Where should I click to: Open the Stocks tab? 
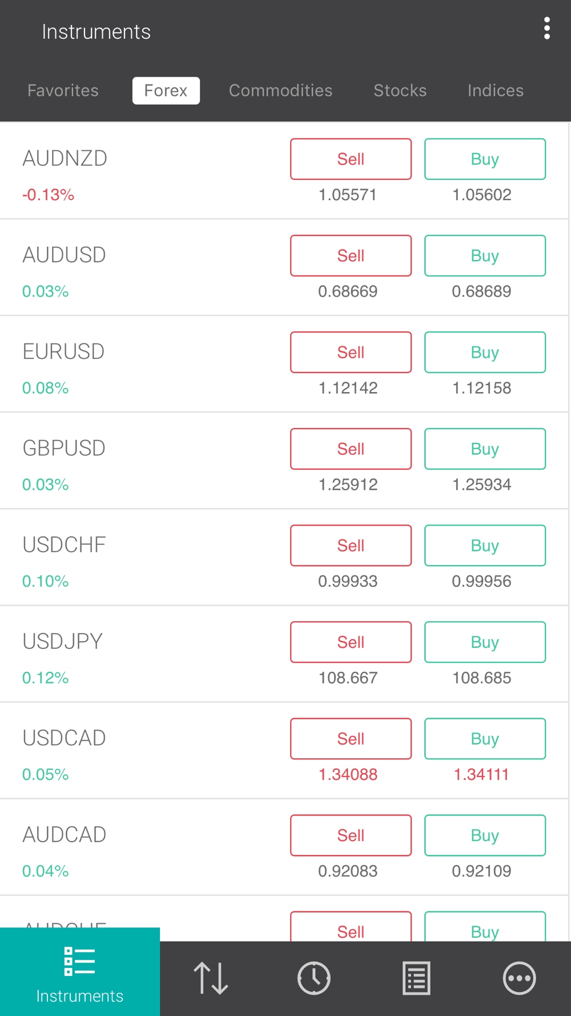click(400, 90)
